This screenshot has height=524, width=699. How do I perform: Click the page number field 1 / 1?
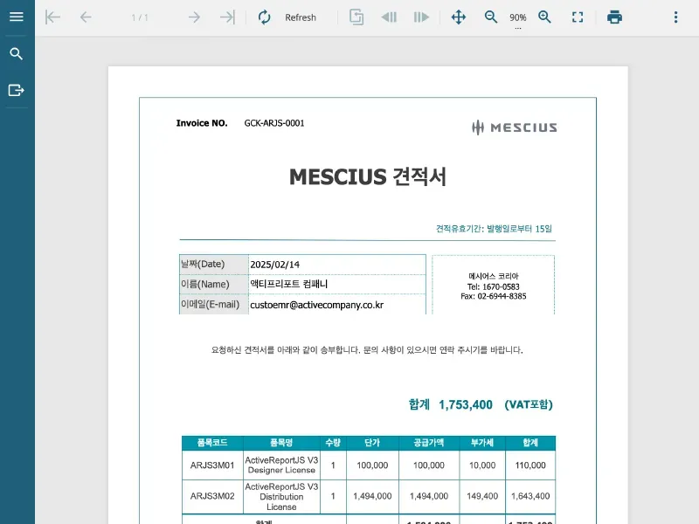tap(140, 17)
